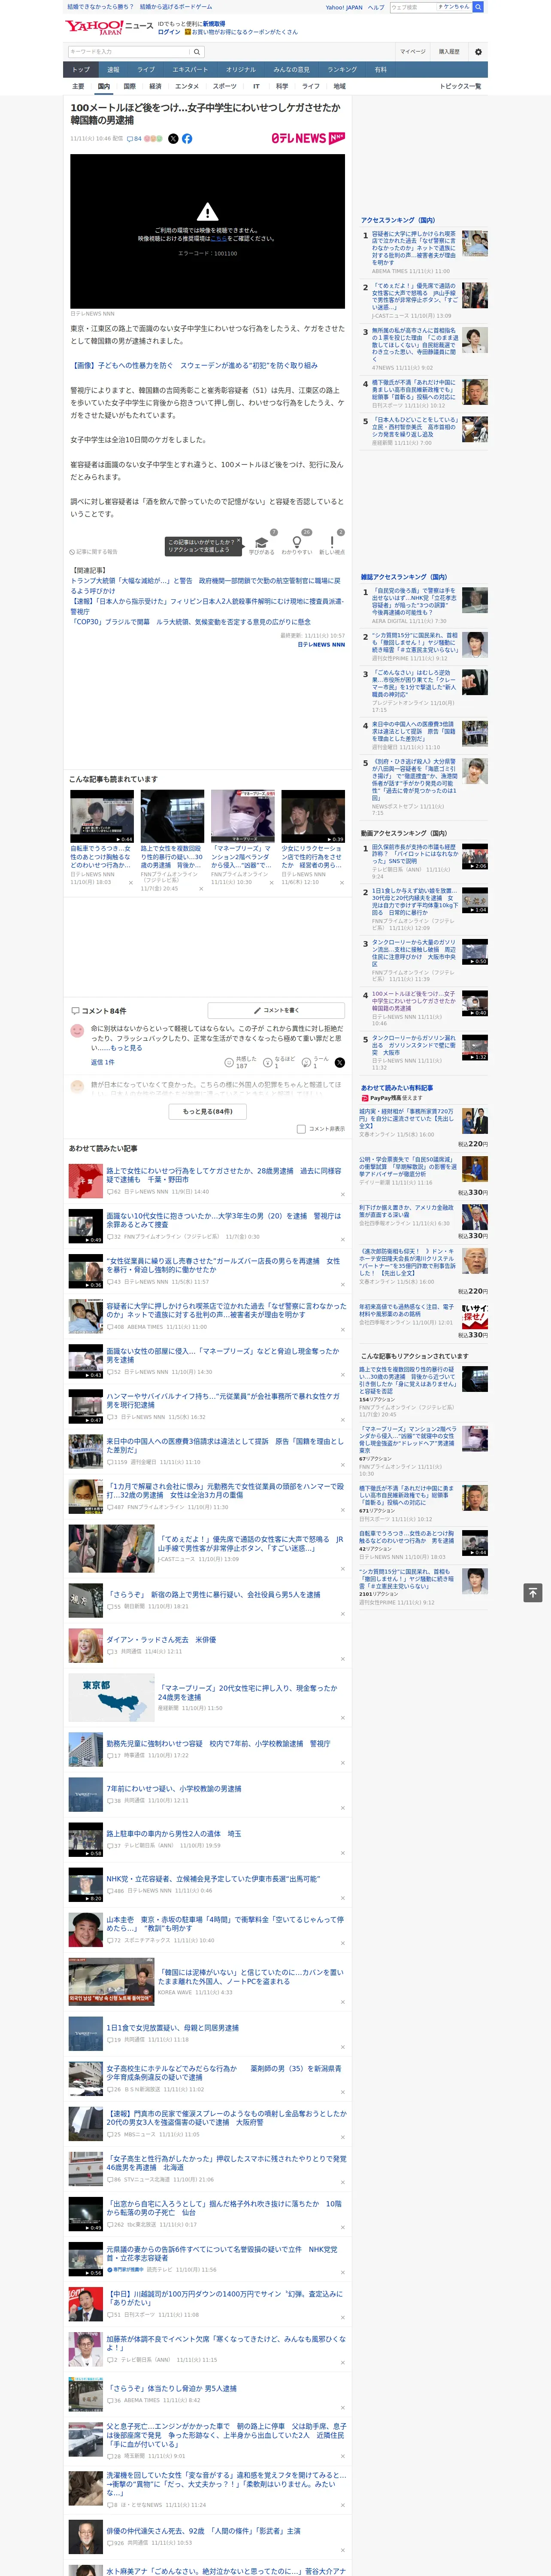Click the scroll-to-top arrow button

(533, 1593)
